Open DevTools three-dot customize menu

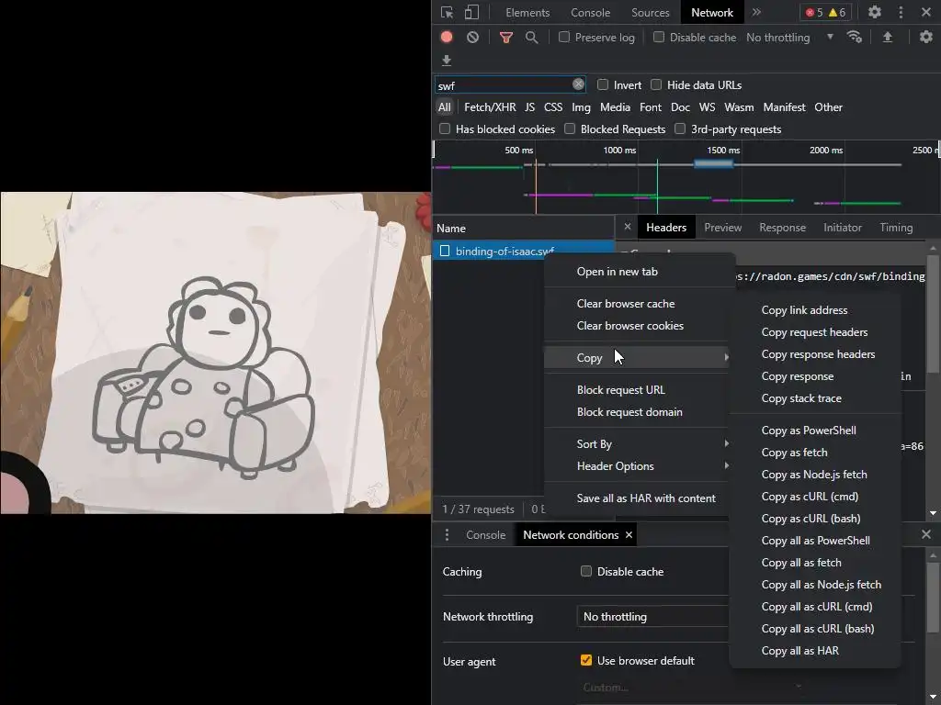[901, 12]
